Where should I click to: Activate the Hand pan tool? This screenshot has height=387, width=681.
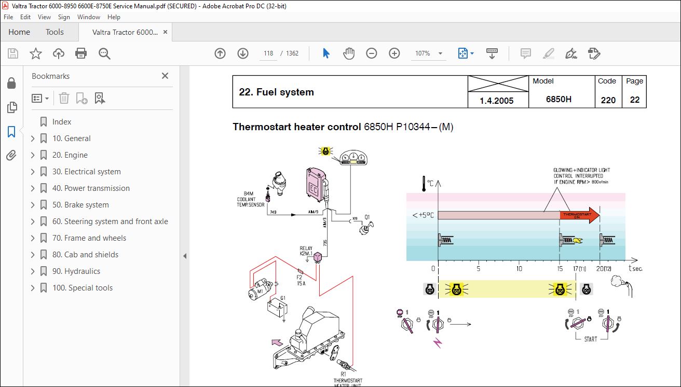pyautogui.click(x=349, y=53)
